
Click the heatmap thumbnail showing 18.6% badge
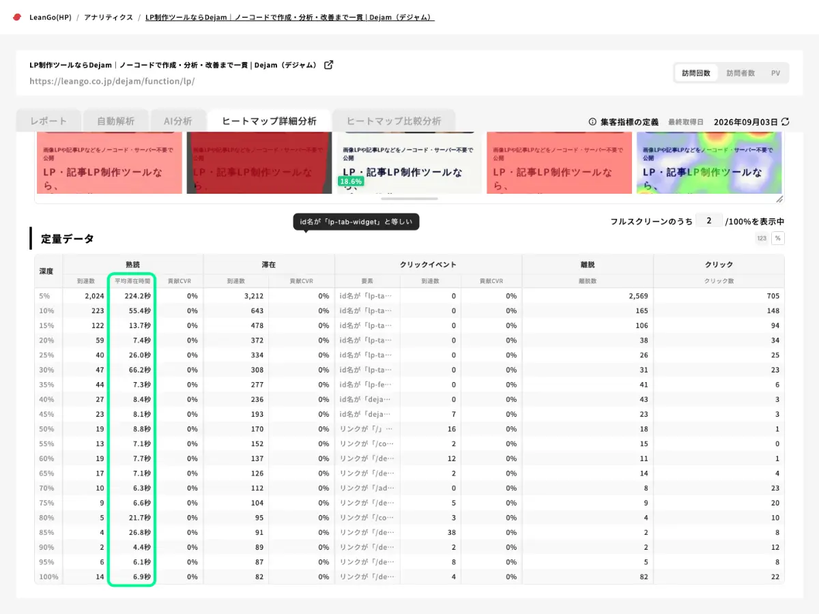[409, 163]
